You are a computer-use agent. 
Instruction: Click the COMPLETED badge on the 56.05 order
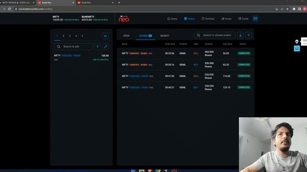click(x=244, y=53)
